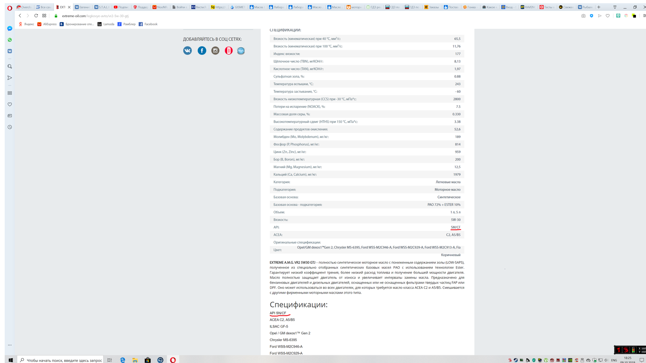Screen dimensions: 646x363
Task: Open the AliExpress bookmark
Action: click(47, 24)
